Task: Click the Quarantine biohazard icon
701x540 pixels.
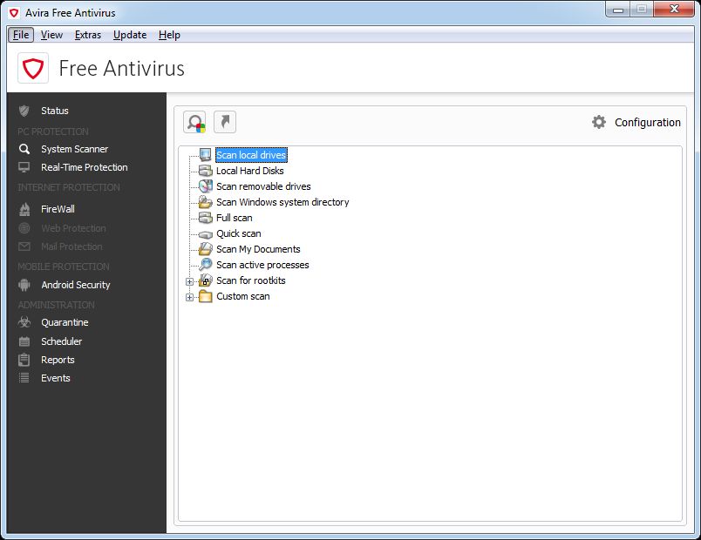Action: tap(24, 322)
